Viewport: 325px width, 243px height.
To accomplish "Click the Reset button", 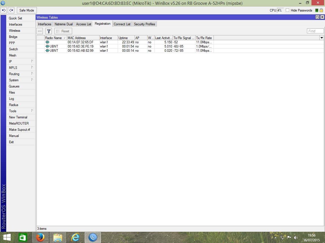I will (x=63, y=31).
